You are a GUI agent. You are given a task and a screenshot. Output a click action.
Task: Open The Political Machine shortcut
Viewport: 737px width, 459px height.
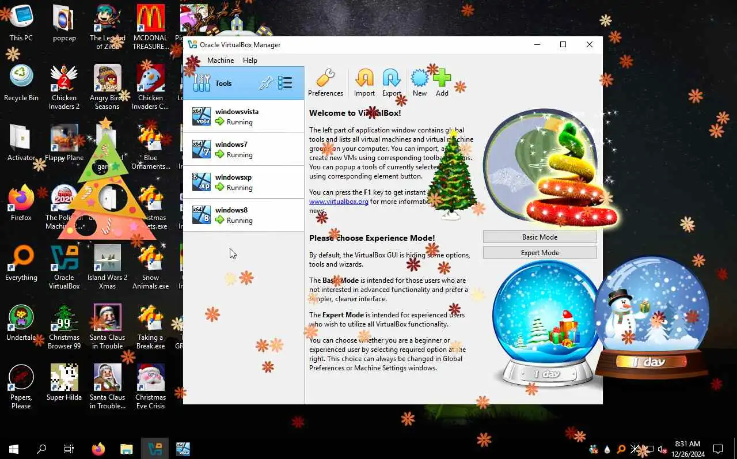point(64,207)
